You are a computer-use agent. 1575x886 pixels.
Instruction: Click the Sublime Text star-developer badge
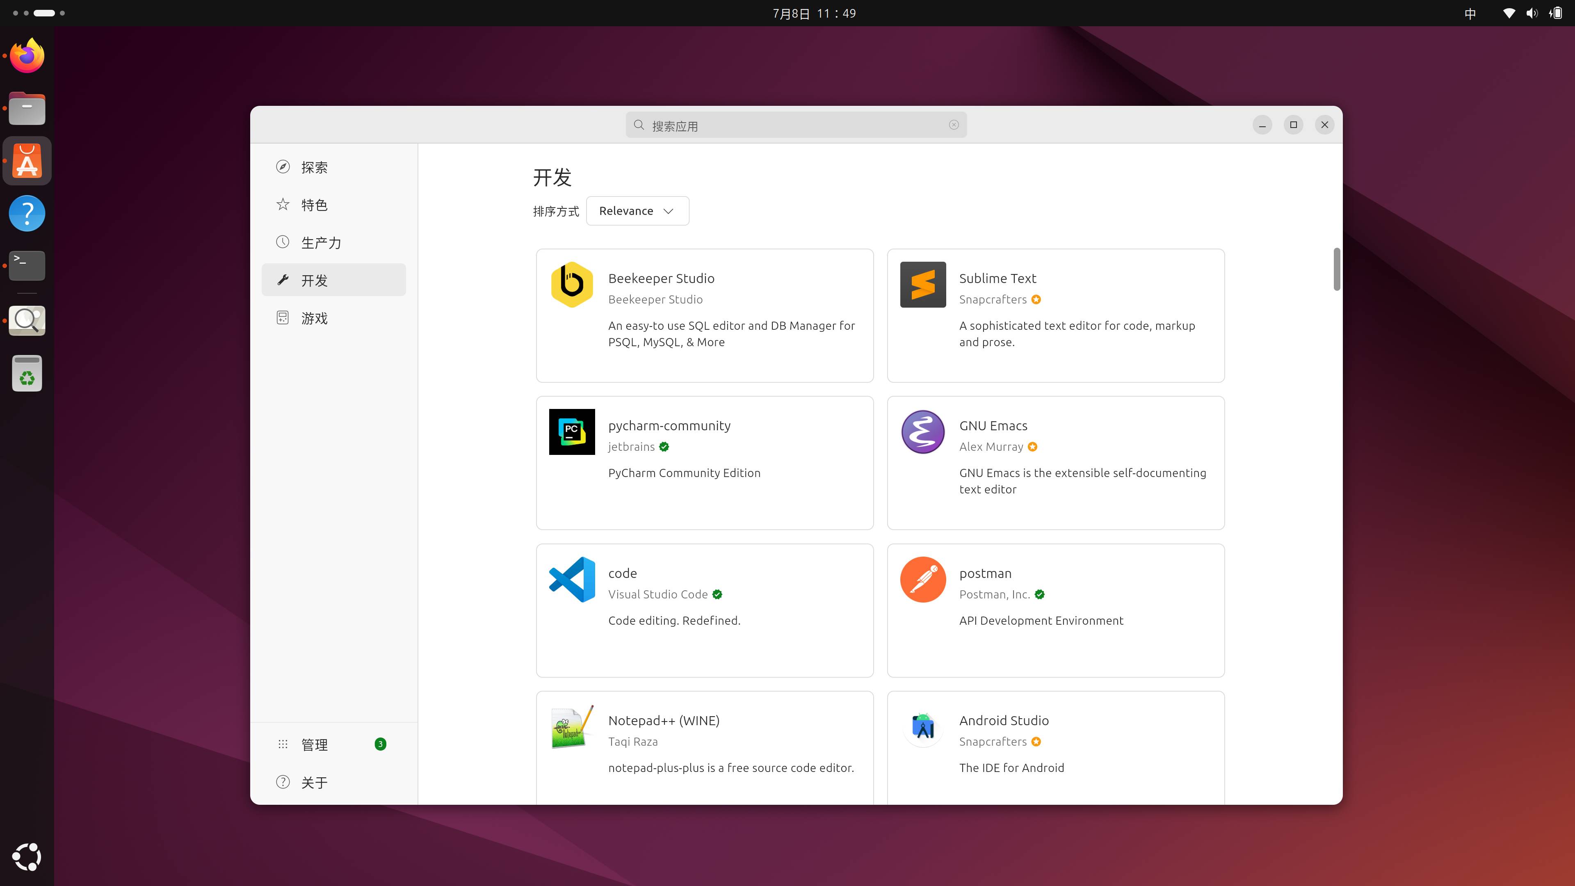coord(1036,299)
